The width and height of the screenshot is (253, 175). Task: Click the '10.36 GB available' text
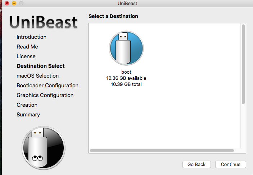coord(126,78)
